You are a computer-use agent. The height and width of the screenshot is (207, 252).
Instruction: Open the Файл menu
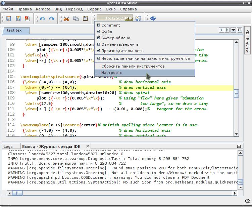pyautogui.click(x=8, y=9)
